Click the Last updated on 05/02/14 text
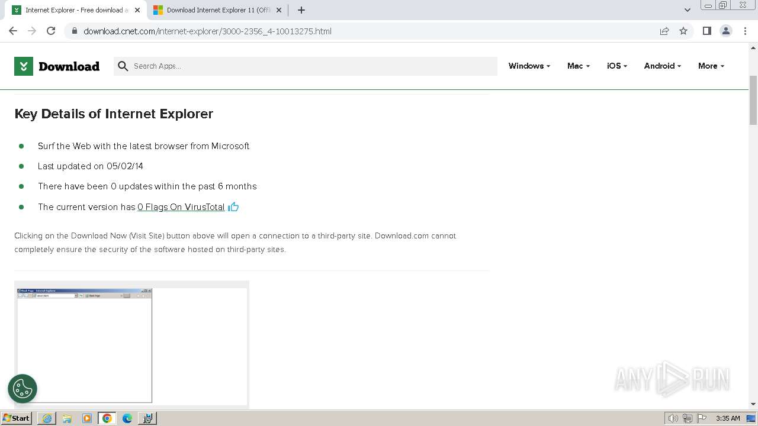Viewport: 758px width, 426px height. [91, 166]
